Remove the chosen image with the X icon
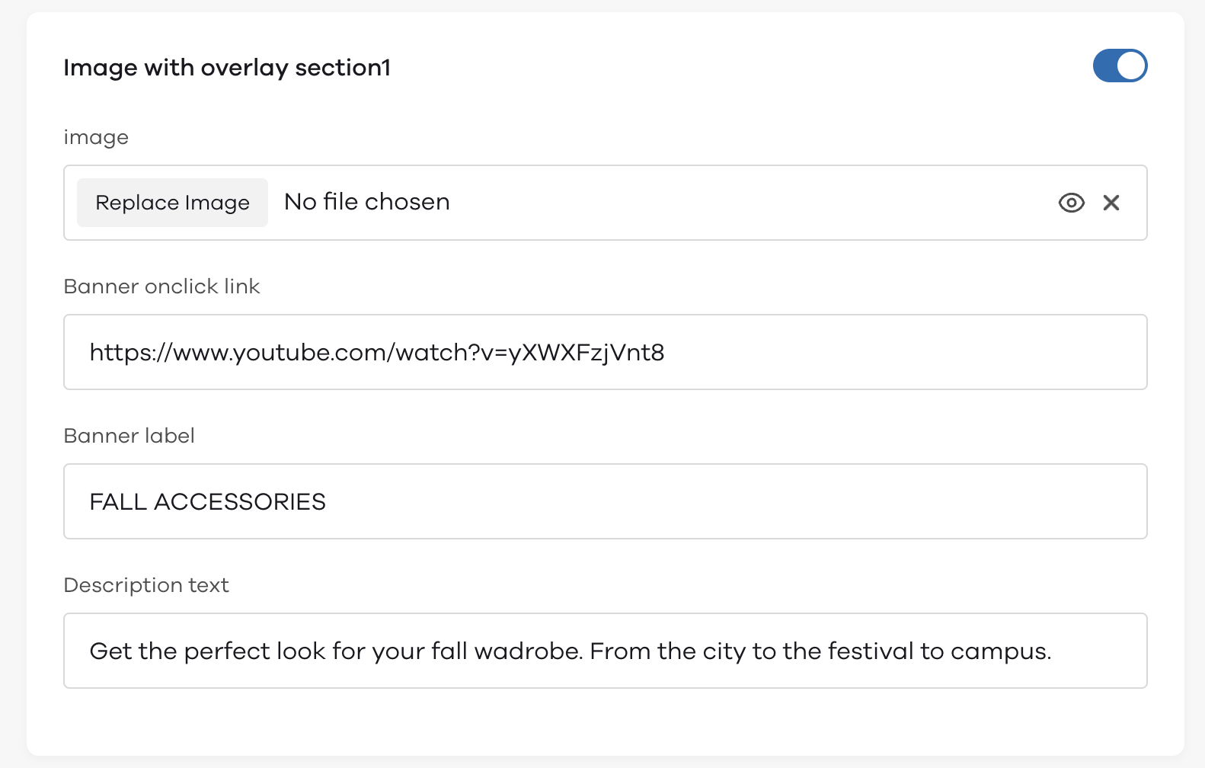 pos(1111,203)
